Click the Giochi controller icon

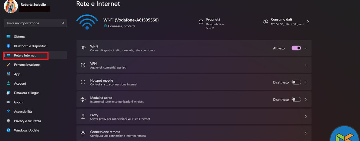8,102
